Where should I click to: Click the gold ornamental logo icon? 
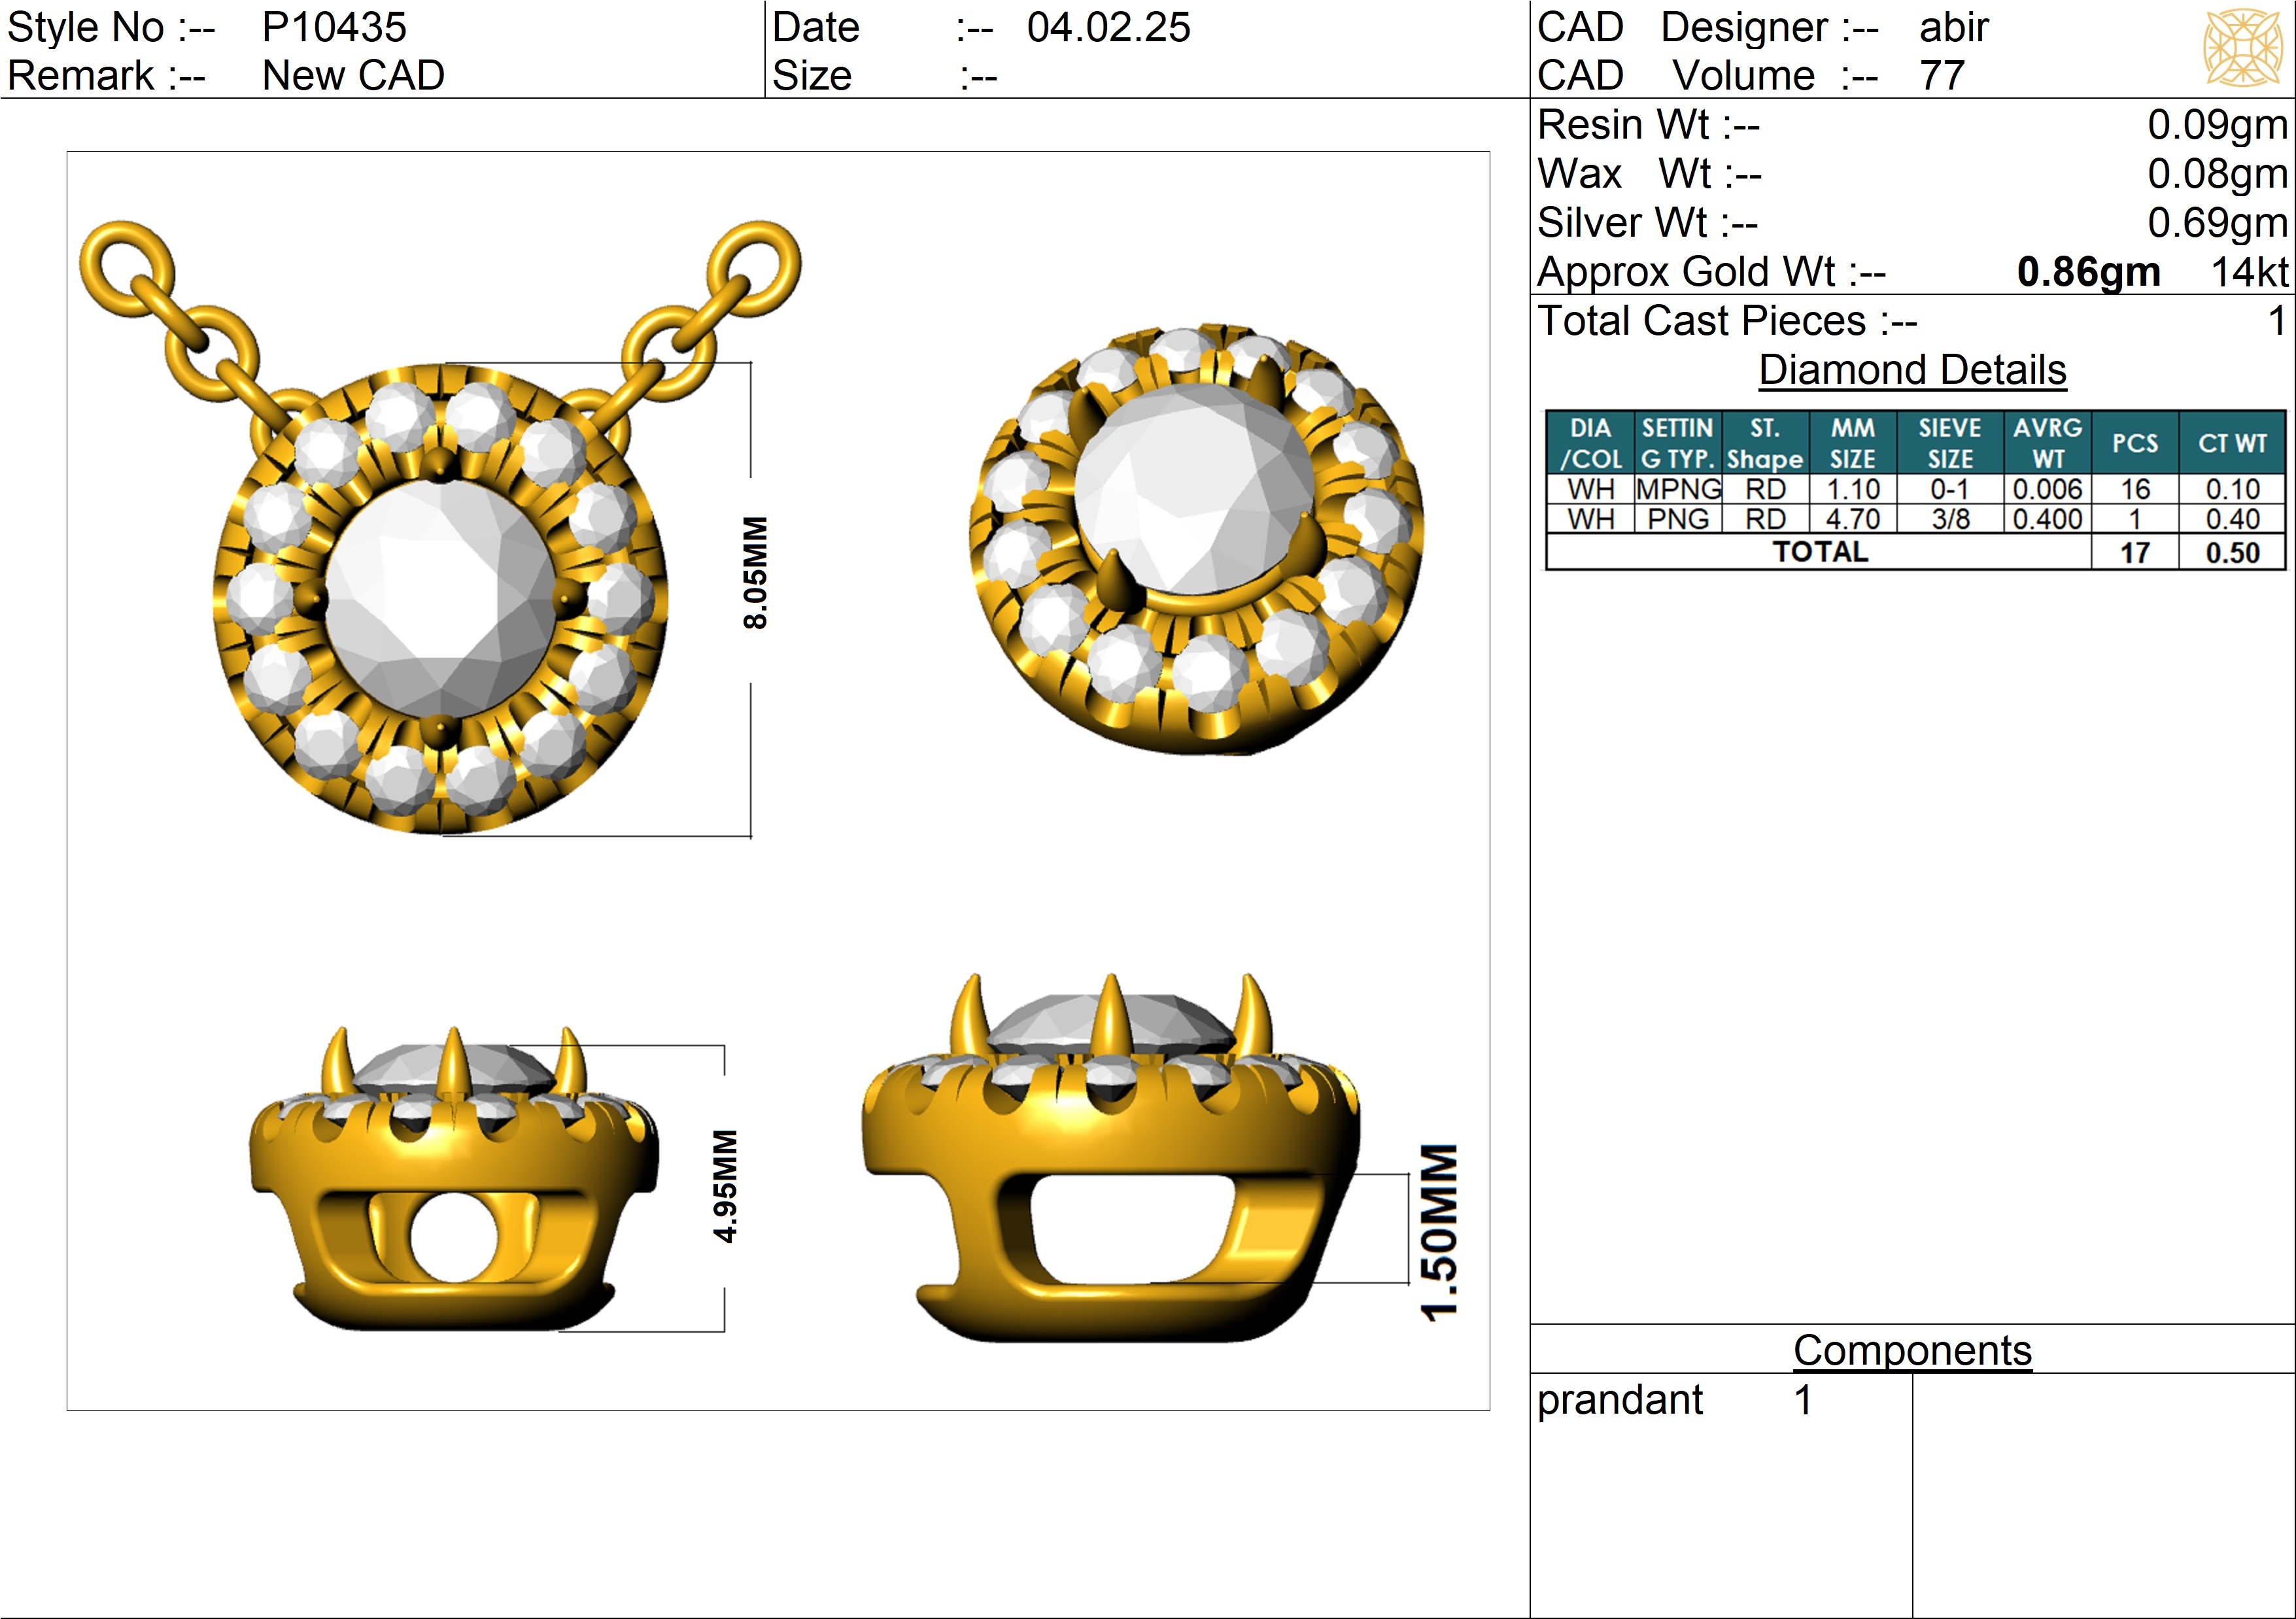(2243, 48)
